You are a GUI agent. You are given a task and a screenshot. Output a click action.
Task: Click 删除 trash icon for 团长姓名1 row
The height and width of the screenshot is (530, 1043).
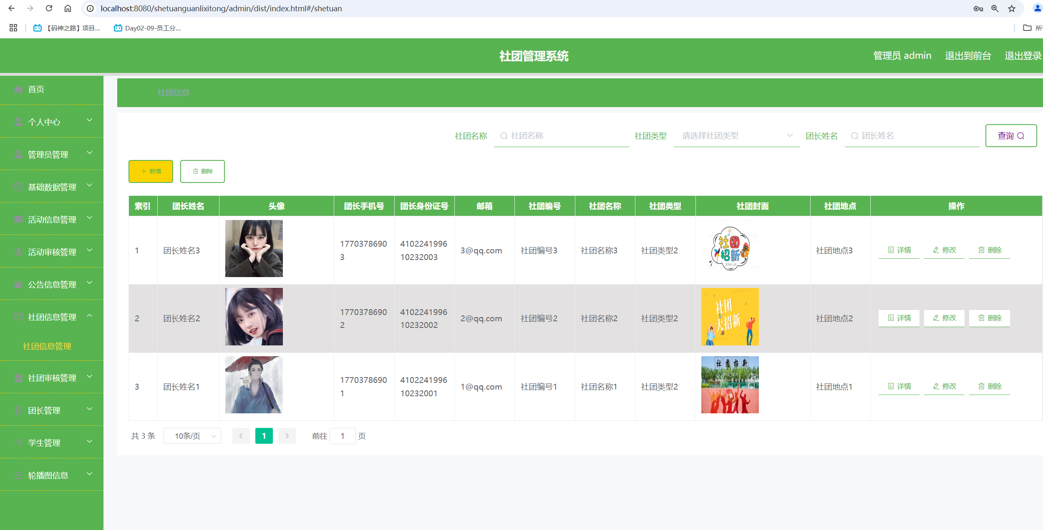click(981, 386)
